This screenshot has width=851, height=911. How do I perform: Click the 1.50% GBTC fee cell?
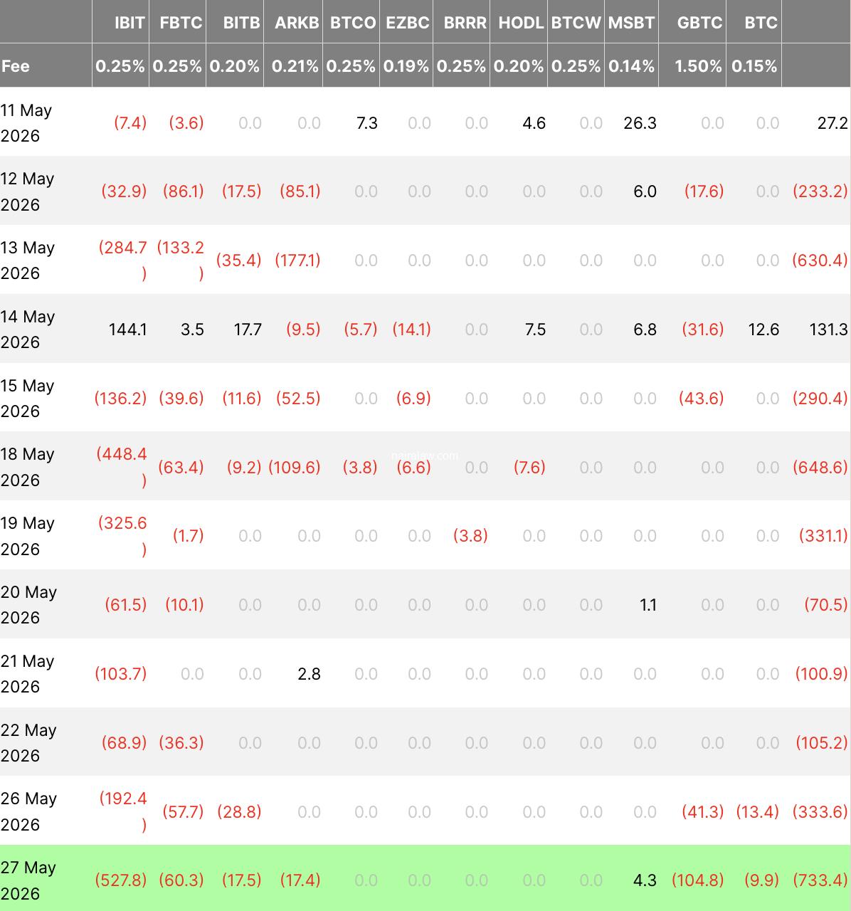[698, 66]
